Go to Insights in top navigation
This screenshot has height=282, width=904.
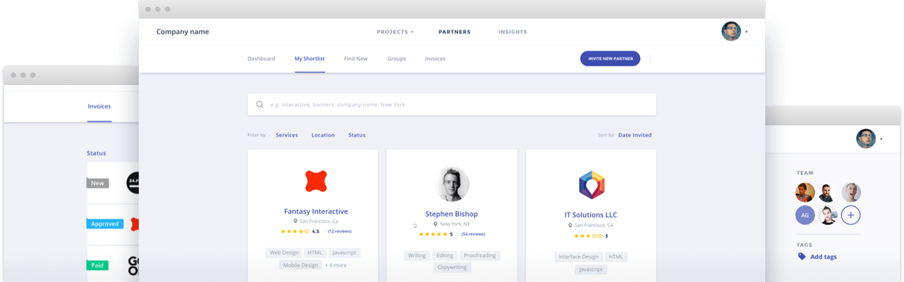click(x=513, y=32)
